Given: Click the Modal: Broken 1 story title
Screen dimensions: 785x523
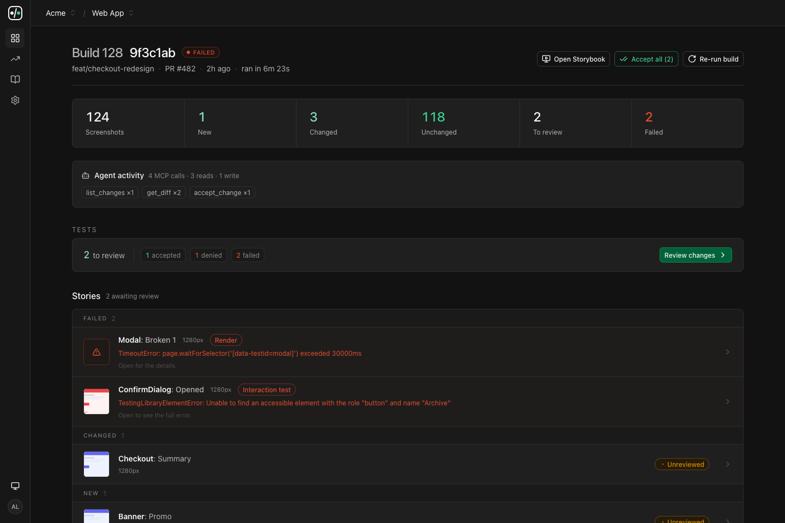Looking at the screenshot, I should (x=147, y=340).
